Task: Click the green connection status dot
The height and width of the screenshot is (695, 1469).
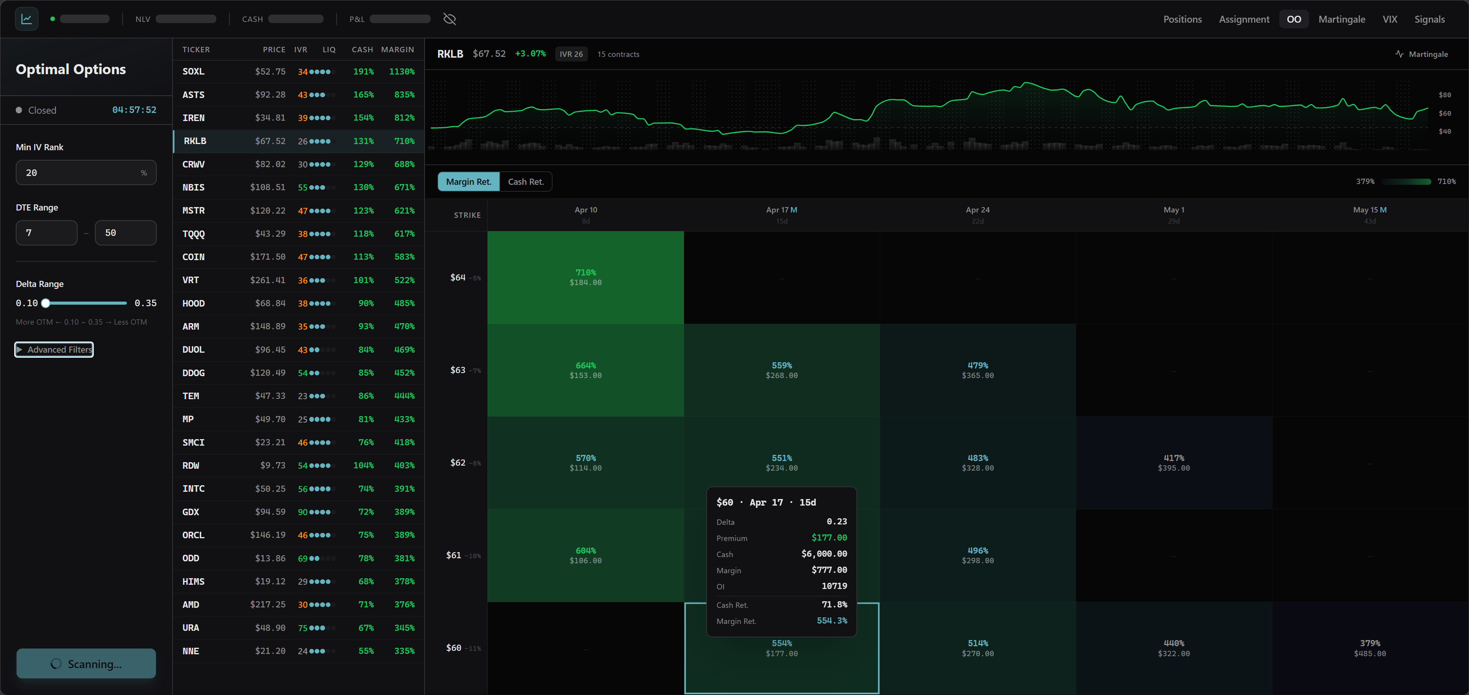Action: coord(53,19)
